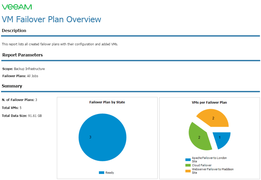Click the blue Ready pie slice
The width and height of the screenshot is (261, 180).
point(103,137)
